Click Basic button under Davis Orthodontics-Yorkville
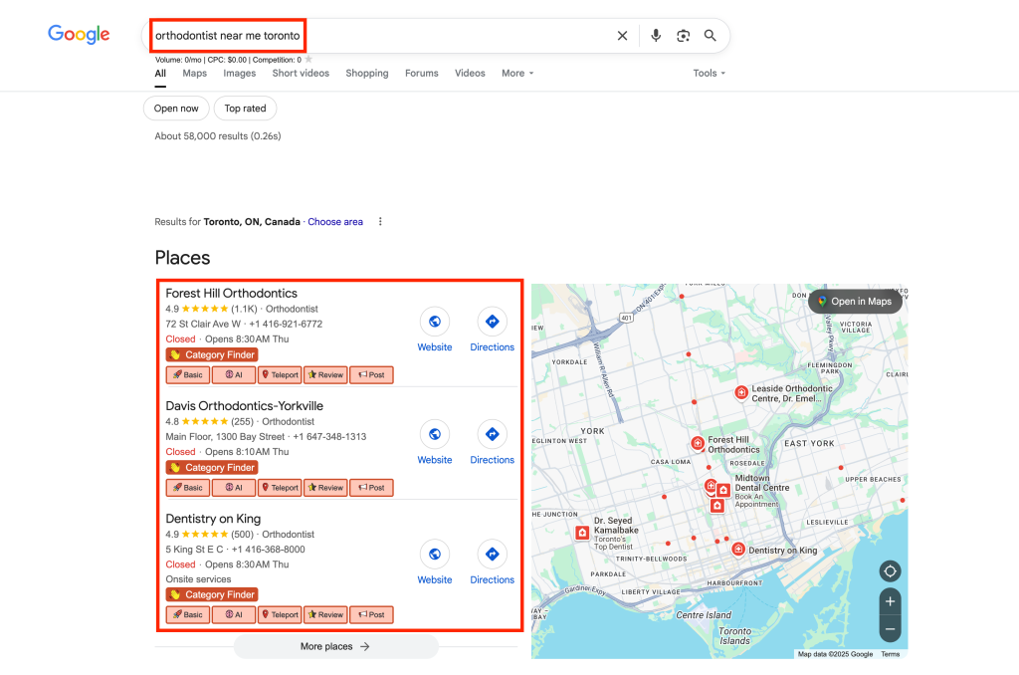1019x675 pixels. (x=188, y=487)
